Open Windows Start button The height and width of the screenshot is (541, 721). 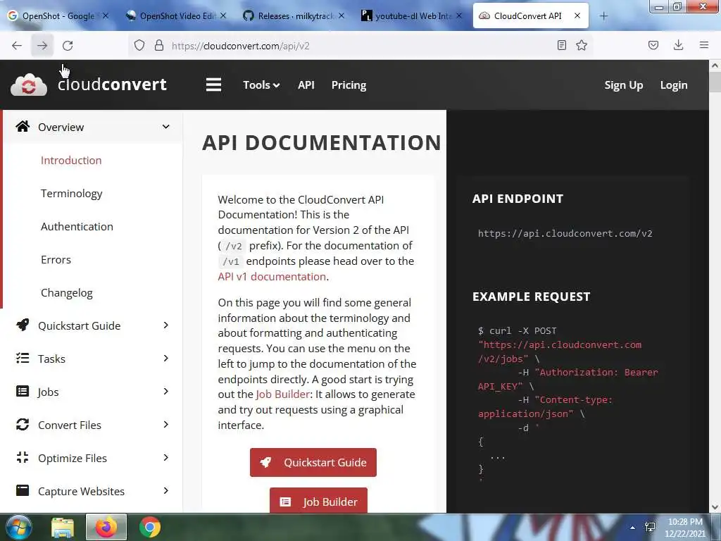18,527
